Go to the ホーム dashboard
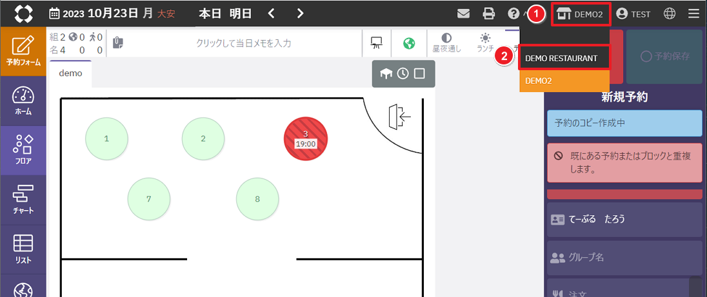 click(23, 101)
